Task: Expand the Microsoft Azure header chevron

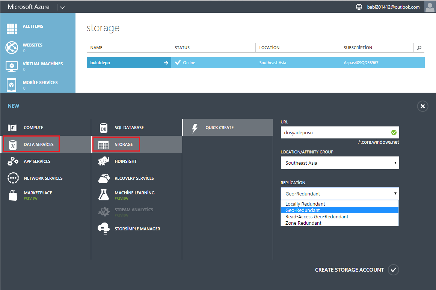Action: click(62, 8)
